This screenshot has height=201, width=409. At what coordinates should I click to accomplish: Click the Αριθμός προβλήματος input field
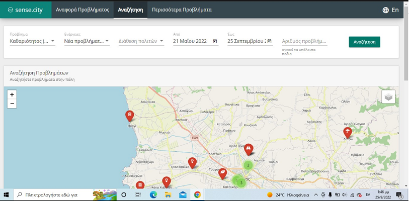304,41
